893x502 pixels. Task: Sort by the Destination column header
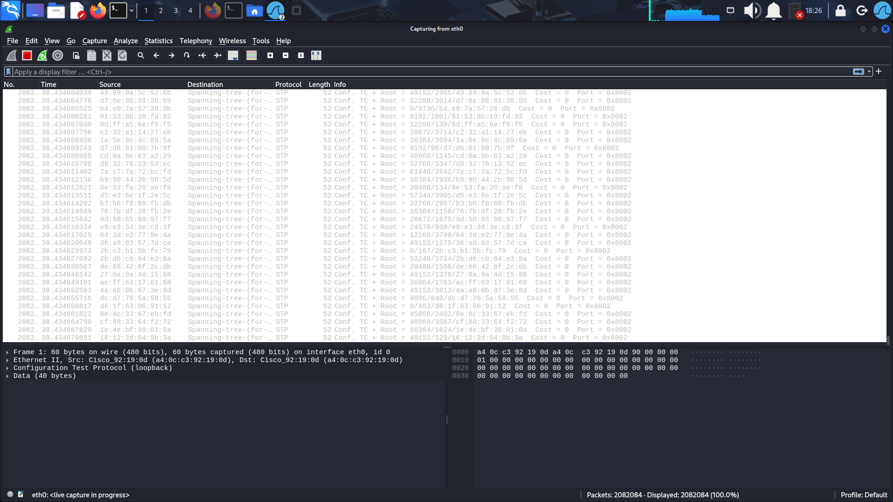[x=229, y=85]
